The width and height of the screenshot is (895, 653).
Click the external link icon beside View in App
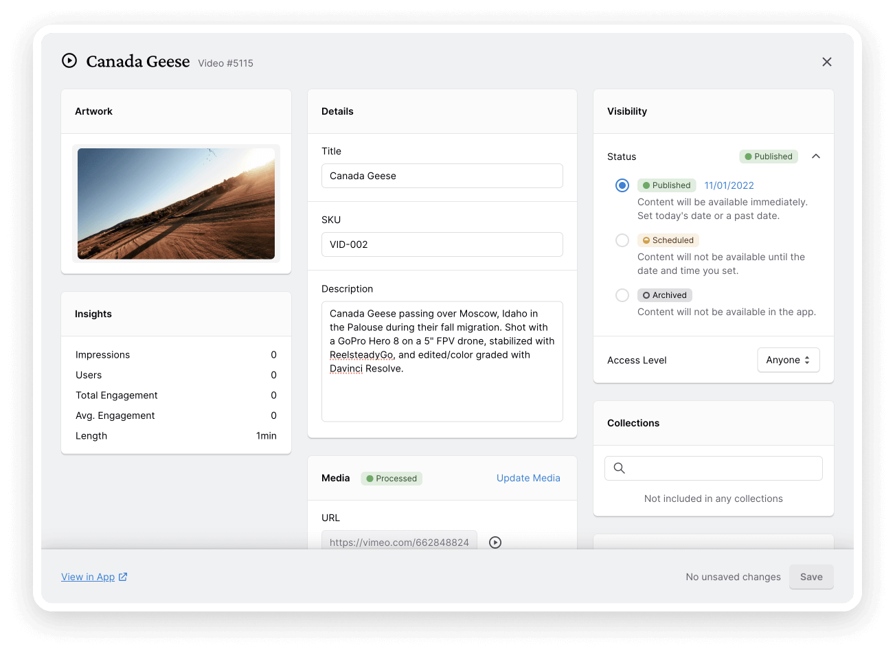[123, 577]
